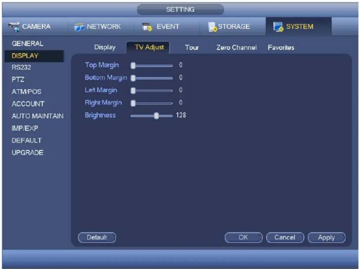This screenshot has height=269, width=359.
Task: Click the Brightness slider handle
Action: point(156,116)
